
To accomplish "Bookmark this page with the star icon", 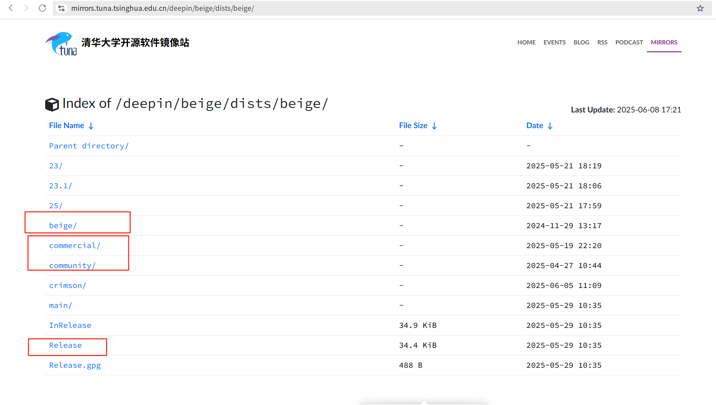I will [700, 8].
